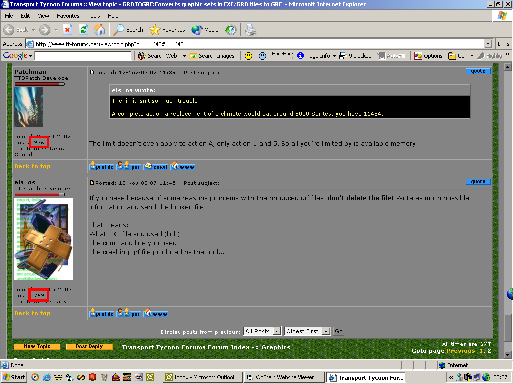Expand the Page Info dropdown arrow

click(x=334, y=56)
